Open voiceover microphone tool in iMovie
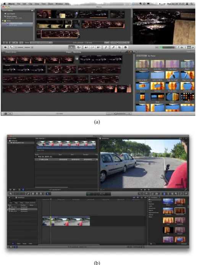Screen dimensions: 197x265 click(113, 47)
